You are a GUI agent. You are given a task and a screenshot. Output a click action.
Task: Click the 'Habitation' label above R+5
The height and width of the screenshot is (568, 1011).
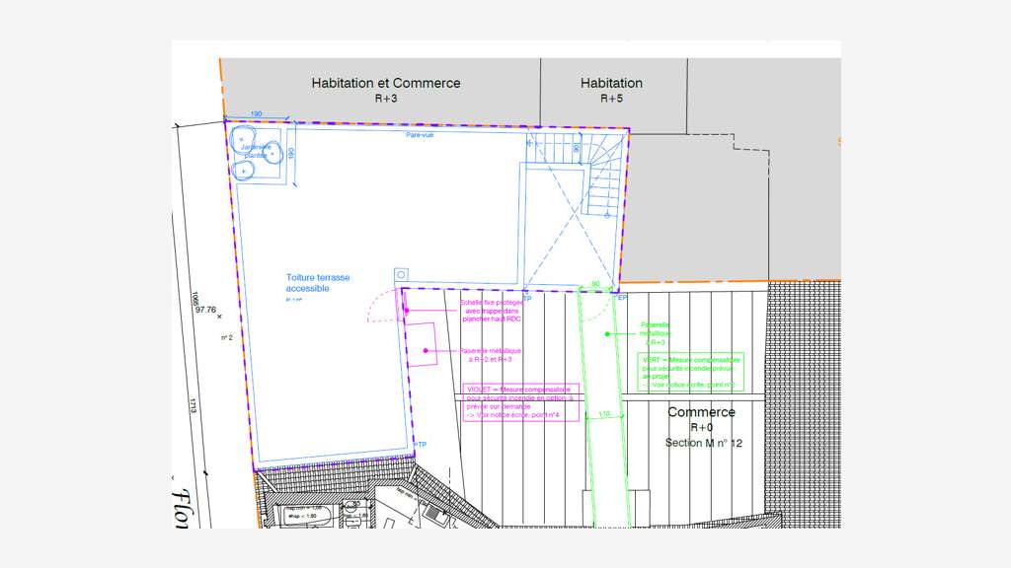611,83
